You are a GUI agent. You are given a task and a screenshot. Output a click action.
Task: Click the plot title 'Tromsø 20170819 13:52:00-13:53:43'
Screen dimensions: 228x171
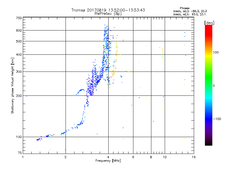pos(108,10)
